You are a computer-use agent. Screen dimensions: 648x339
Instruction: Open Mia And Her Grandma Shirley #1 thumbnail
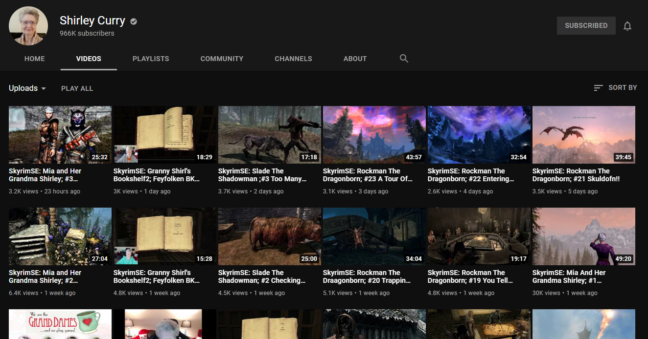(x=584, y=236)
